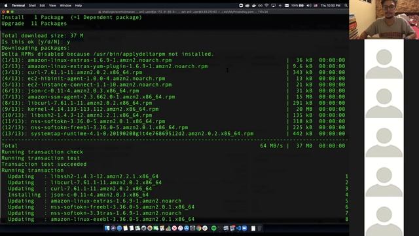
Task: Open iTunes from the Dock
Action: pyautogui.click(x=181, y=228)
